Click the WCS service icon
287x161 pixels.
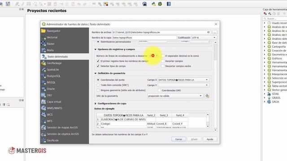(43, 114)
